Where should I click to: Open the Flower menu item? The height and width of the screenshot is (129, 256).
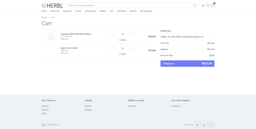78,11
